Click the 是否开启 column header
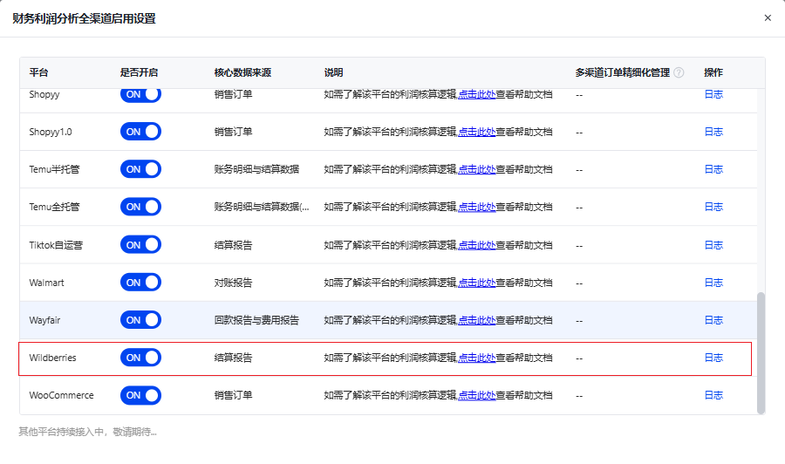Screen dimensions: 785x464 (139, 72)
